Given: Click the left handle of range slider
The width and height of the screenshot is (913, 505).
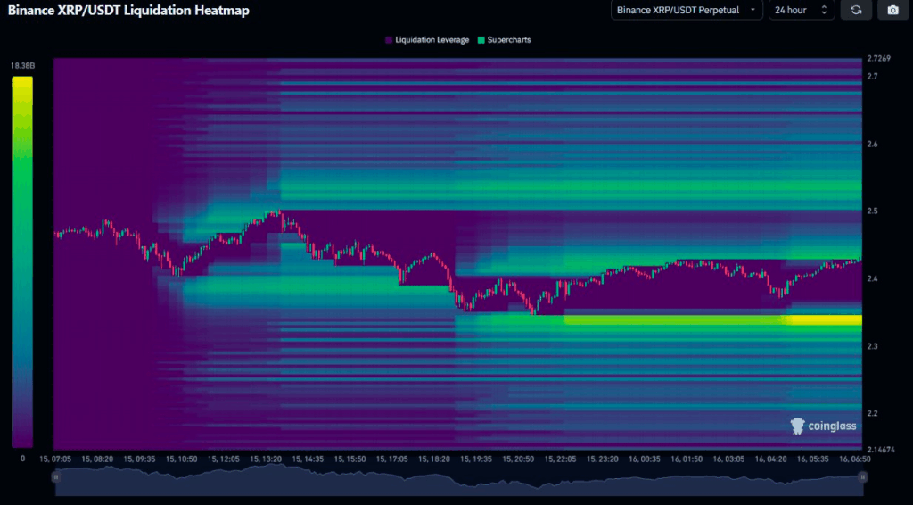Looking at the screenshot, I should (x=56, y=477).
